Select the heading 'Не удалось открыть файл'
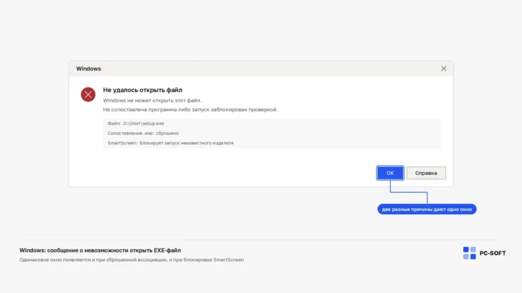The width and height of the screenshot is (522, 293). 143,90
